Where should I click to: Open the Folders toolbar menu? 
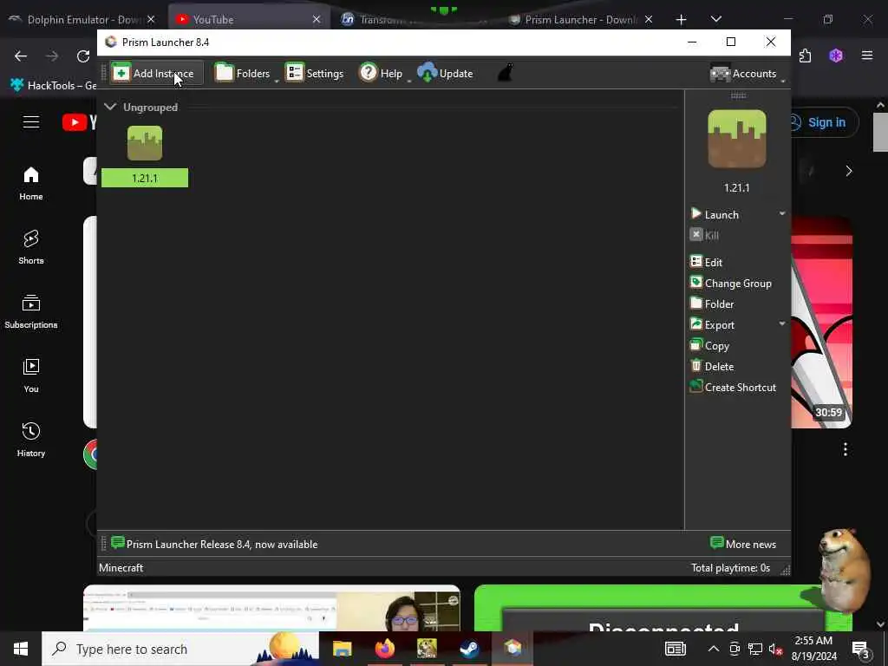pos(247,73)
